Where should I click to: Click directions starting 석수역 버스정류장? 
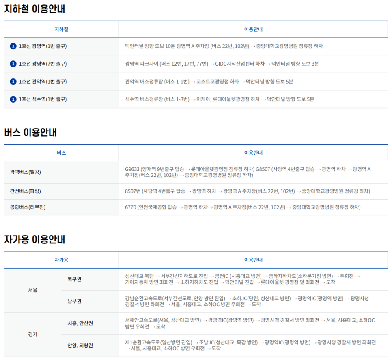point(219,99)
